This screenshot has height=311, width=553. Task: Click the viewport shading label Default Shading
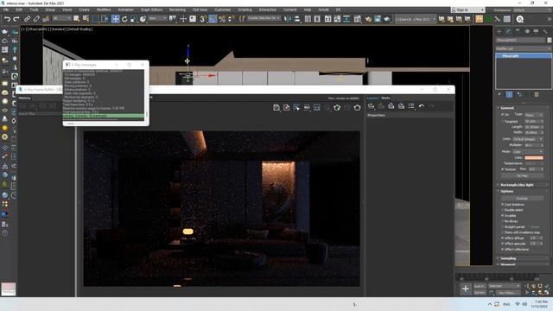tap(79, 29)
